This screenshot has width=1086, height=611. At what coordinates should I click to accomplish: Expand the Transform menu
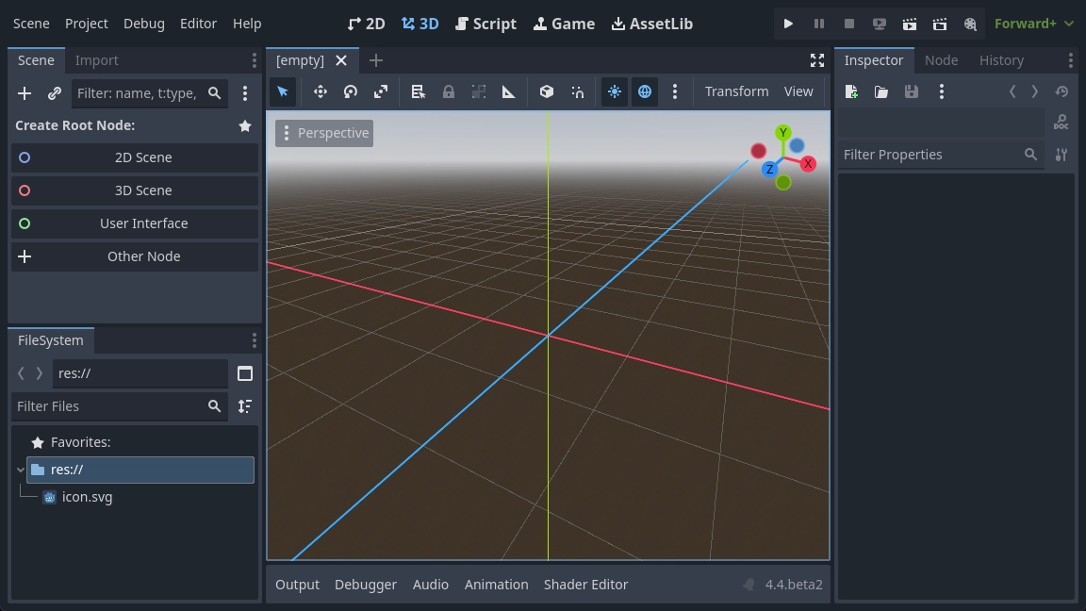coord(736,91)
